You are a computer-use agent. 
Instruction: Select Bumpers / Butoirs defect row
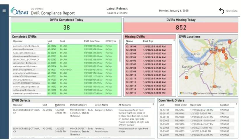82,117
